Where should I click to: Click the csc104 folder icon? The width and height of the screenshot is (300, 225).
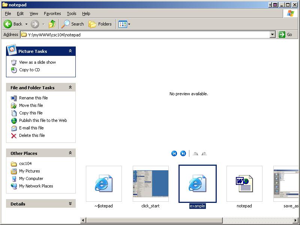[14, 164]
